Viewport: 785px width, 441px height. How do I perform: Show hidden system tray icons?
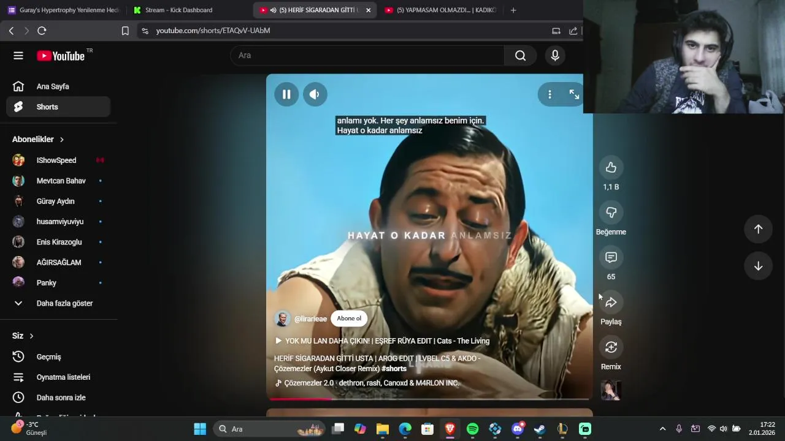662,429
